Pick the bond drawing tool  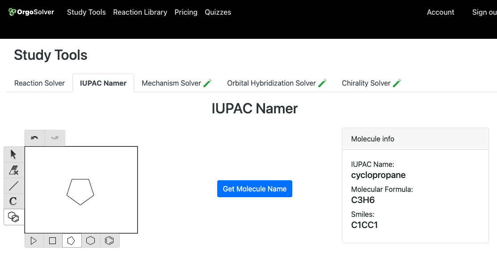[14, 186]
